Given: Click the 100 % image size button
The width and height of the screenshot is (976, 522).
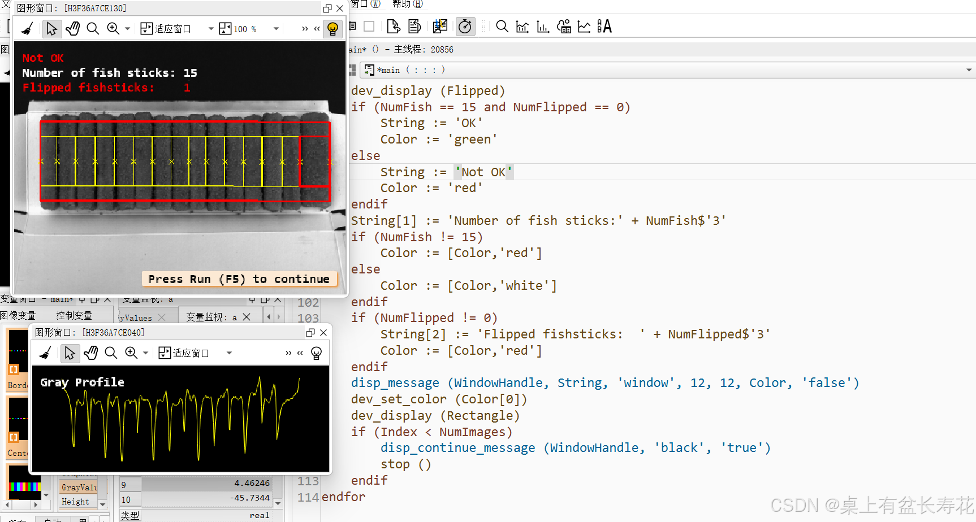Looking at the screenshot, I should [238, 29].
